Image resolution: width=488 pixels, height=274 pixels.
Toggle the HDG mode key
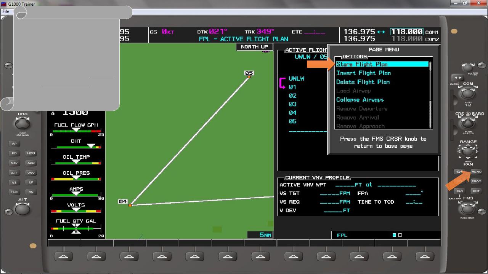click(31, 153)
